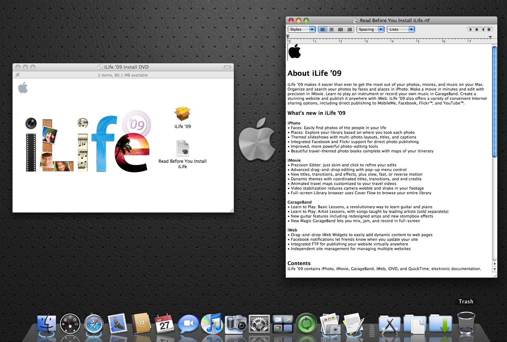Launch iChat from the Dock
Screen dimensions: 507x342
[x=188, y=324]
